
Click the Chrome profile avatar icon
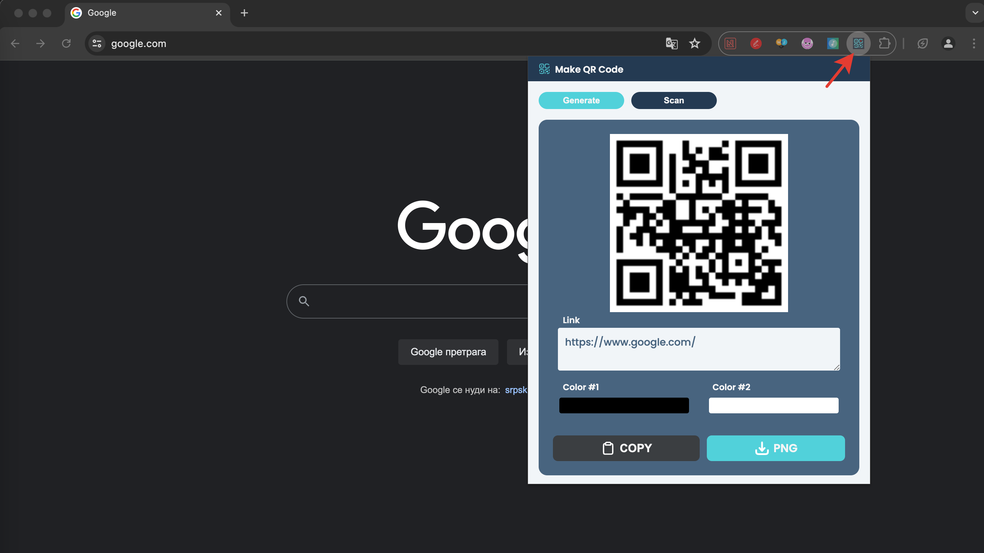pyautogui.click(x=948, y=43)
